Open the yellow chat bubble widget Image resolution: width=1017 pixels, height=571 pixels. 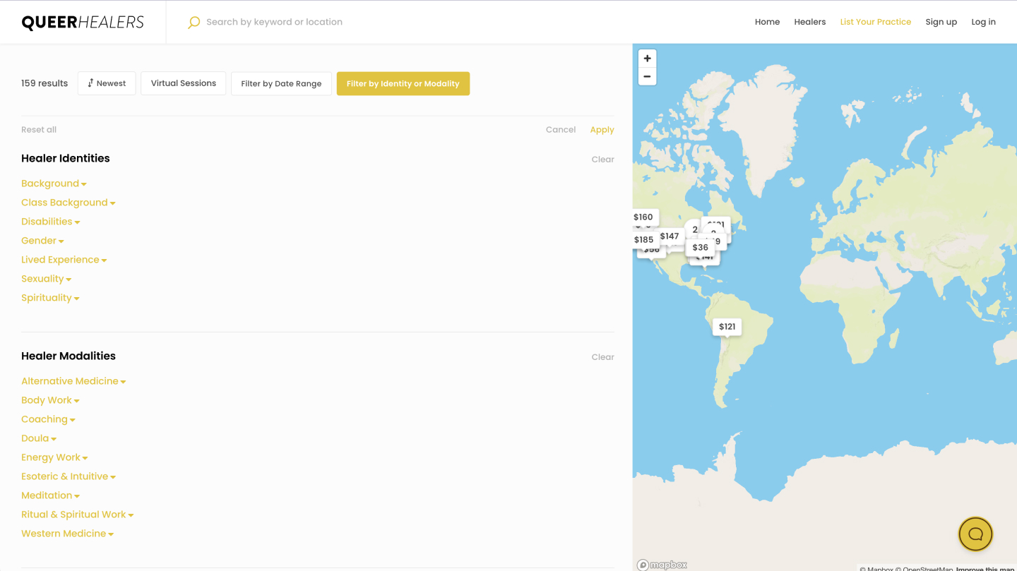pyautogui.click(x=975, y=534)
